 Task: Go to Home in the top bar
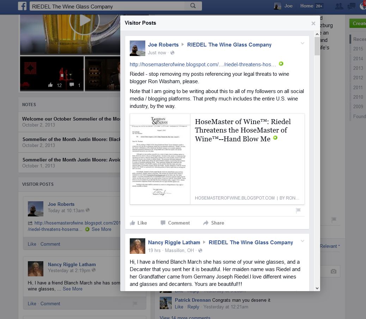(307, 6)
